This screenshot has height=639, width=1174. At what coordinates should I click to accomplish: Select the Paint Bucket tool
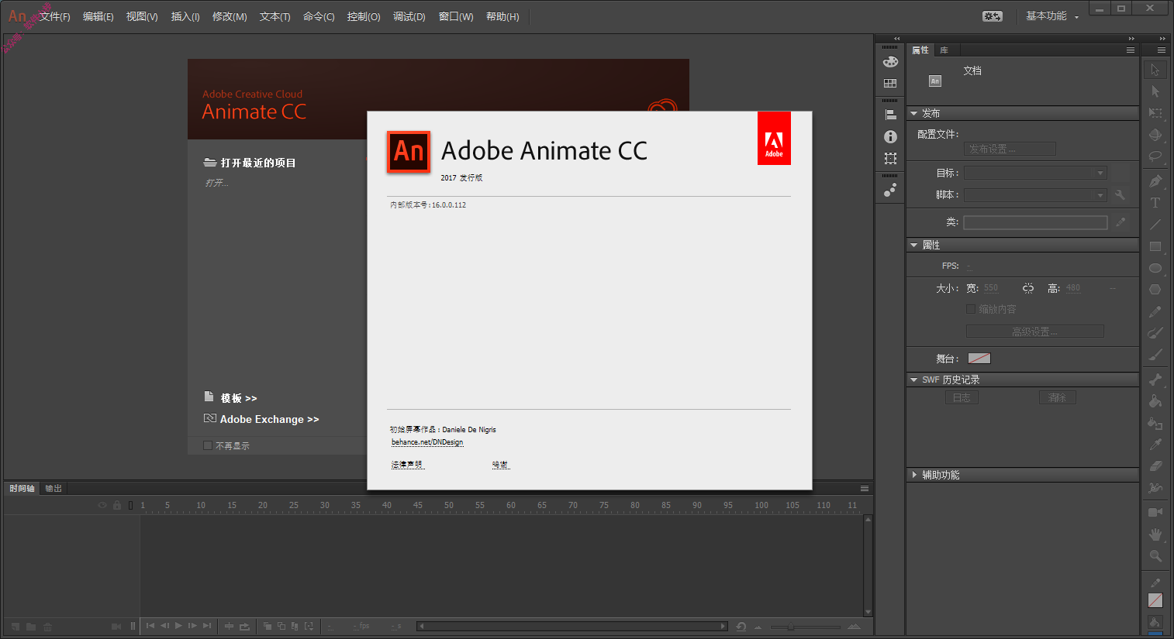pyautogui.click(x=1155, y=401)
